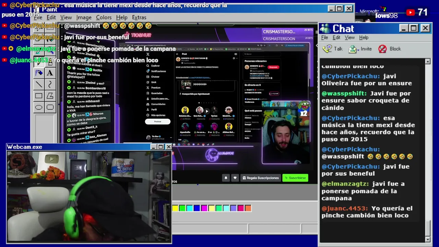439x247 pixels.
Task: Select the Pencil tool in Paint
Action: point(39,61)
